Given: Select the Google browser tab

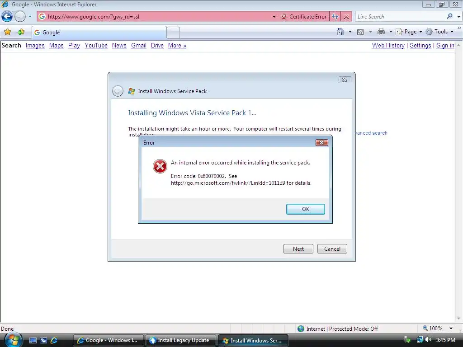Looking at the screenshot, I should [99, 33].
